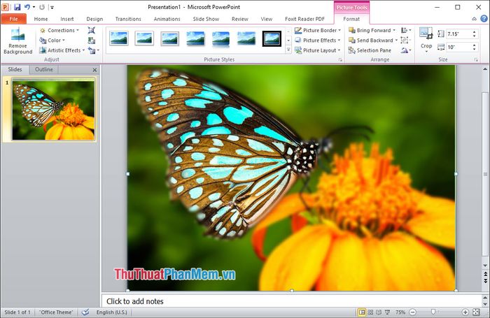Viewport: 490px width, 318px height.
Task: Switch to the Outline pane tab
Action: 44,69
